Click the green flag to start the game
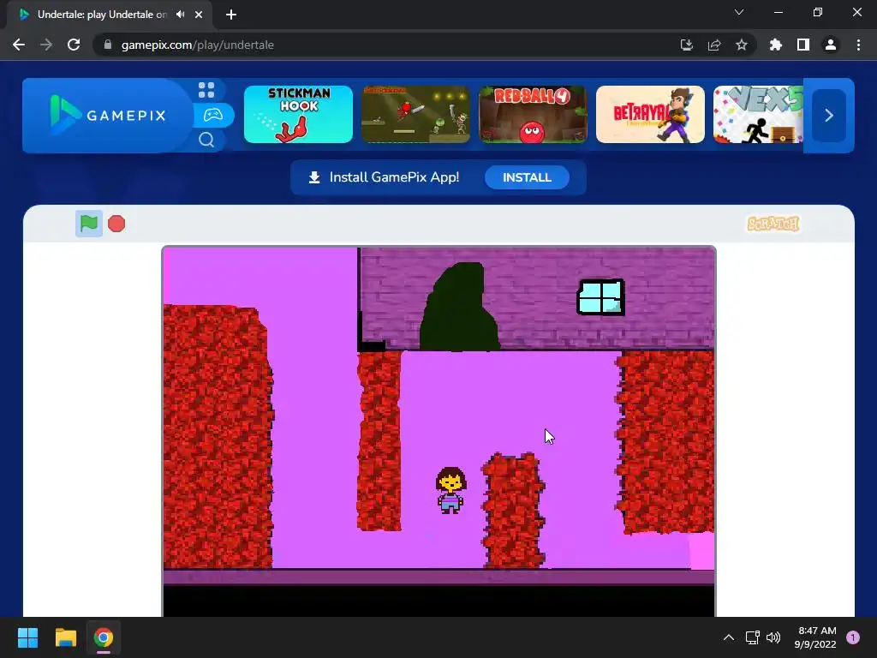The width and height of the screenshot is (877, 658). pyautogui.click(x=89, y=224)
